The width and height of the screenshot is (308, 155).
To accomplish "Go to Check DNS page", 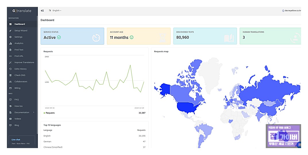I will tap(20, 75).
